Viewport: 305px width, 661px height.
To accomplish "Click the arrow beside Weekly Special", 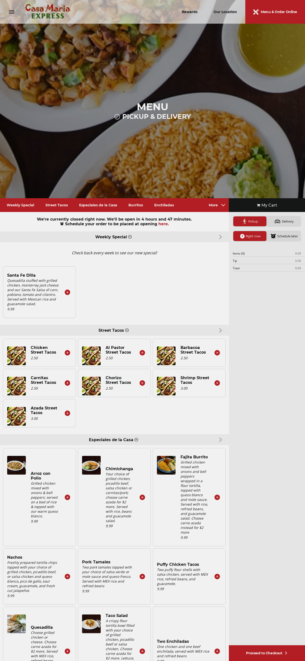I will (x=220, y=237).
